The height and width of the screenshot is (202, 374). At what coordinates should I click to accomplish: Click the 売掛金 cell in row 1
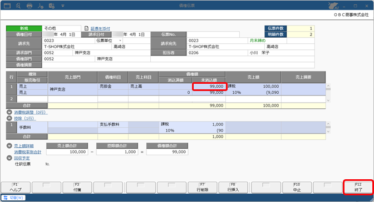tap(113, 87)
